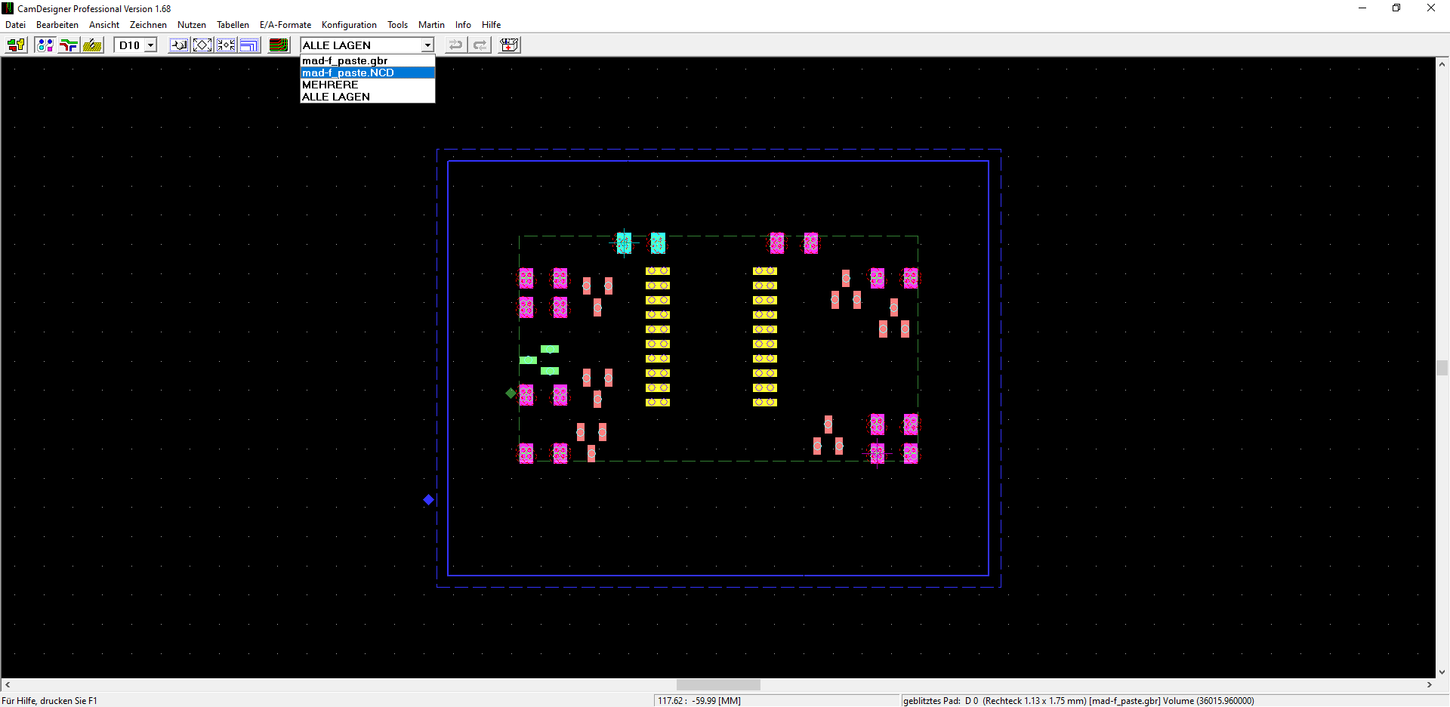Click the ALLE LAGEN combo box arrow
1450x707 pixels.
click(x=427, y=45)
